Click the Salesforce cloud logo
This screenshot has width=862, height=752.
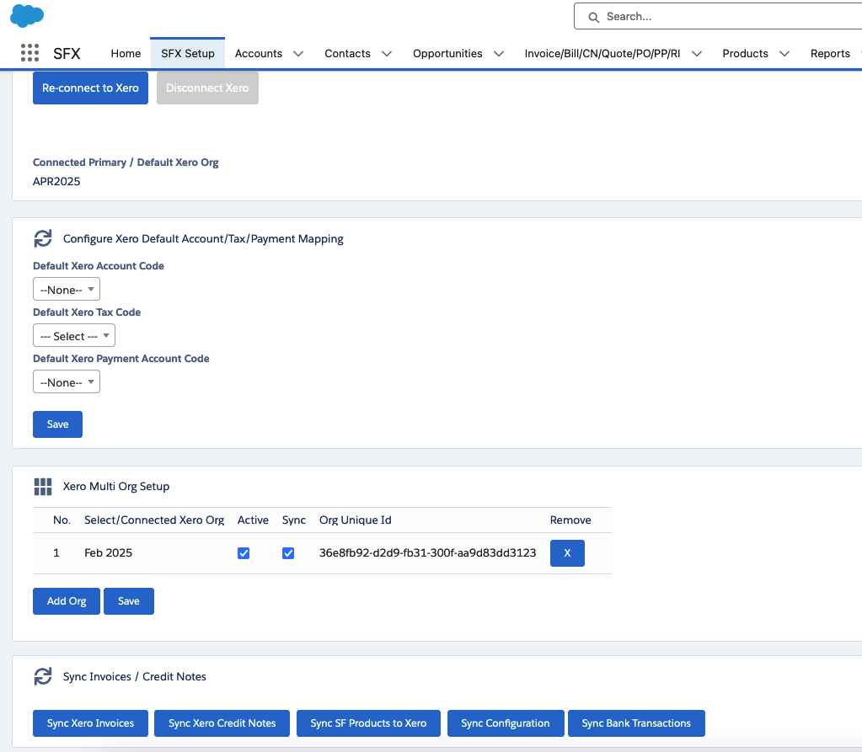27,15
